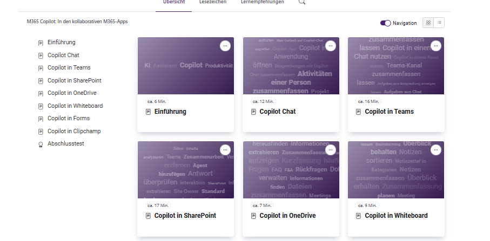Screen dimensions: 490x241
Task: Open Abschlusstest in the sidebar
Action: tap(65, 144)
